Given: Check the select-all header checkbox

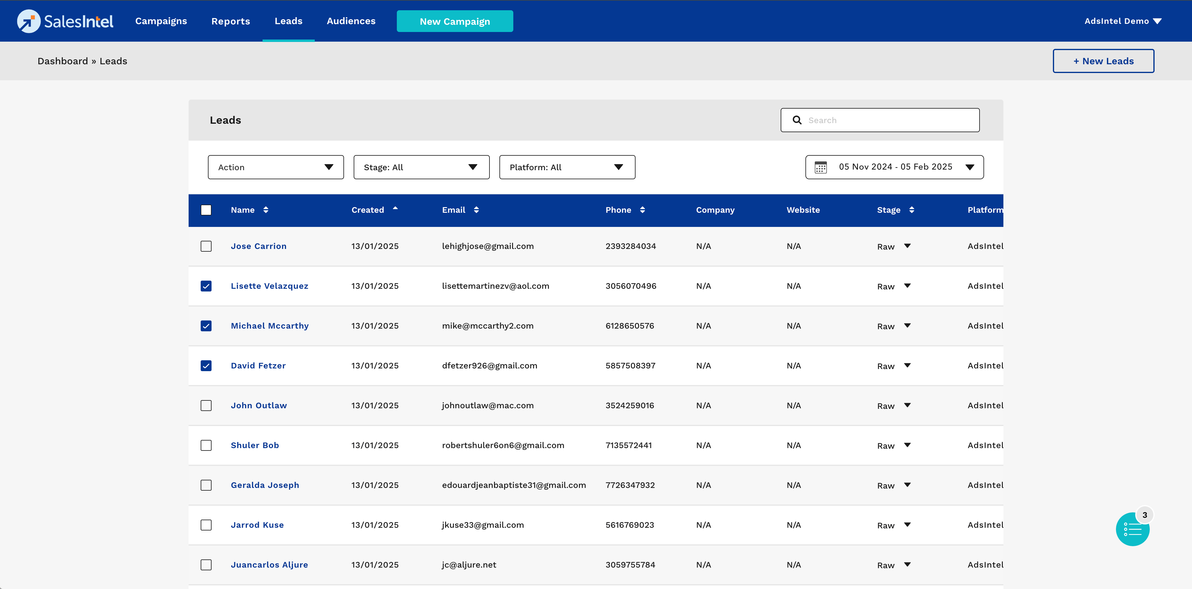Looking at the screenshot, I should click(x=206, y=210).
